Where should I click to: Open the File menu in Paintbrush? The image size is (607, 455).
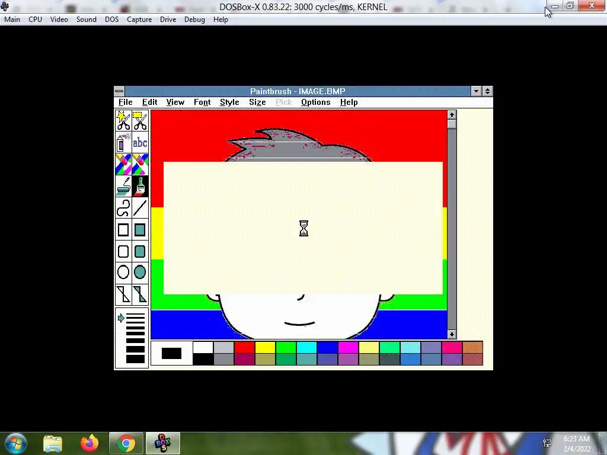(x=126, y=102)
